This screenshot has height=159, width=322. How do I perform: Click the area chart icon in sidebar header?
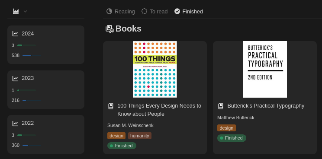(x=16, y=11)
